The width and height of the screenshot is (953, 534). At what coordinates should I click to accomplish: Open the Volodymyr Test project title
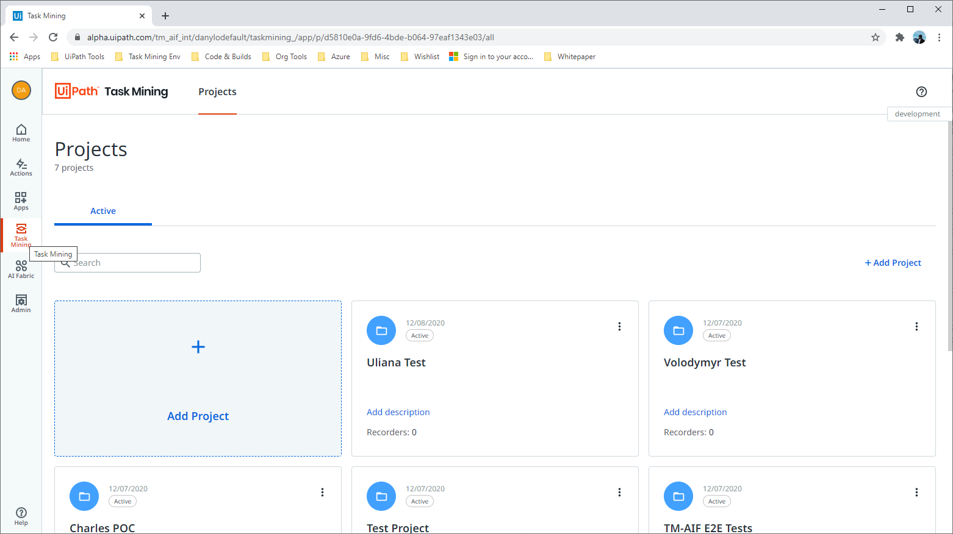(x=705, y=363)
